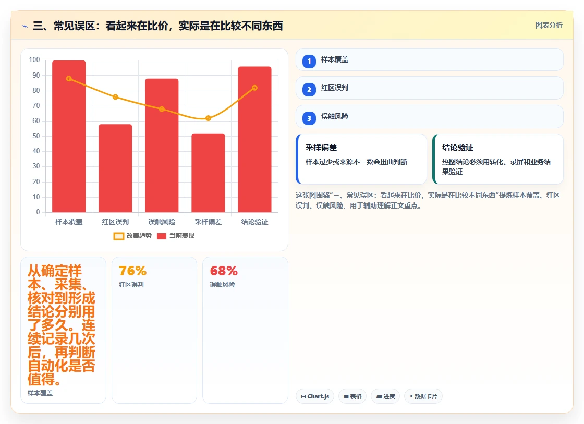The width and height of the screenshot is (584, 424).
Task: Click the blue lightning icon beside the heading
Action: pyautogui.click(x=25, y=26)
